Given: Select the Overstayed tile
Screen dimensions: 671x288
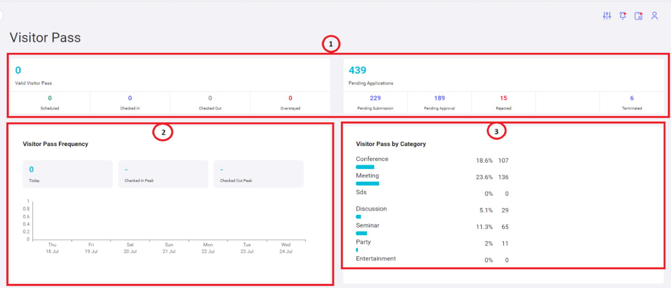Looking at the screenshot, I should 290,103.
